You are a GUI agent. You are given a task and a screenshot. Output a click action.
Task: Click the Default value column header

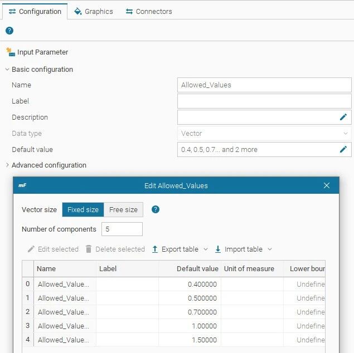(x=190, y=269)
